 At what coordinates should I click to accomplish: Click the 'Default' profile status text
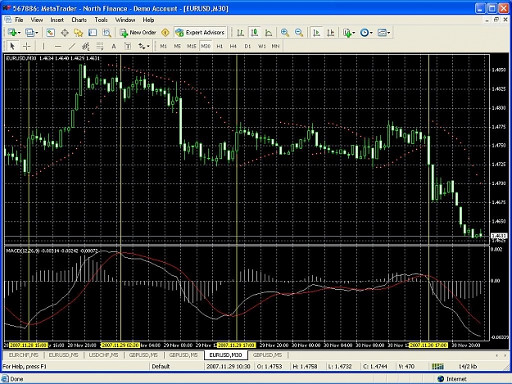pyautogui.click(x=161, y=366)
